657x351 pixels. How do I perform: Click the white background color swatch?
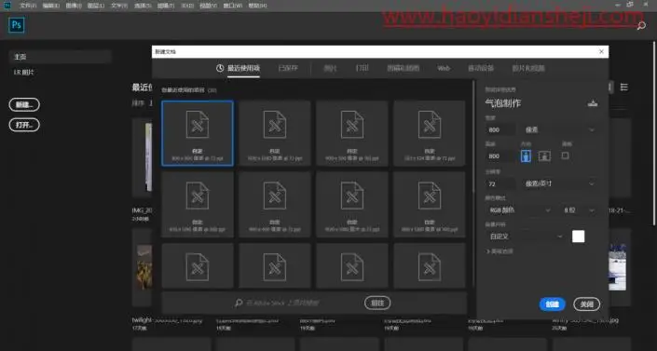(x=578, y=236)
